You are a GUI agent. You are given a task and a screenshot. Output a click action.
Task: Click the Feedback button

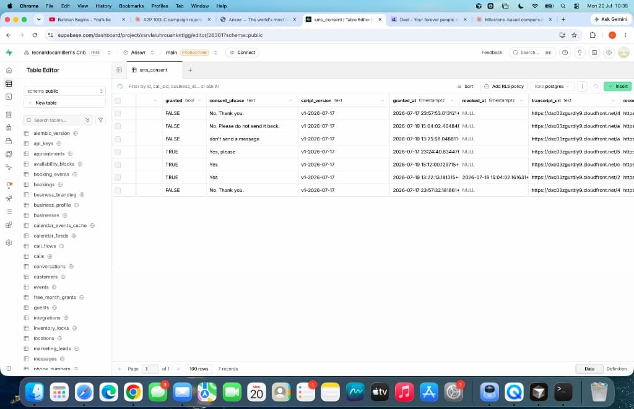[x=492, y=53]
